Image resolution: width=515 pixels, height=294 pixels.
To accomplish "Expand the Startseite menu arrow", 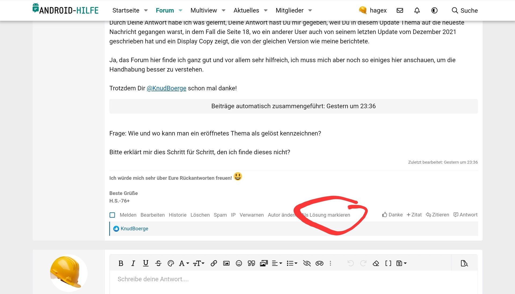I will point(146,10).
